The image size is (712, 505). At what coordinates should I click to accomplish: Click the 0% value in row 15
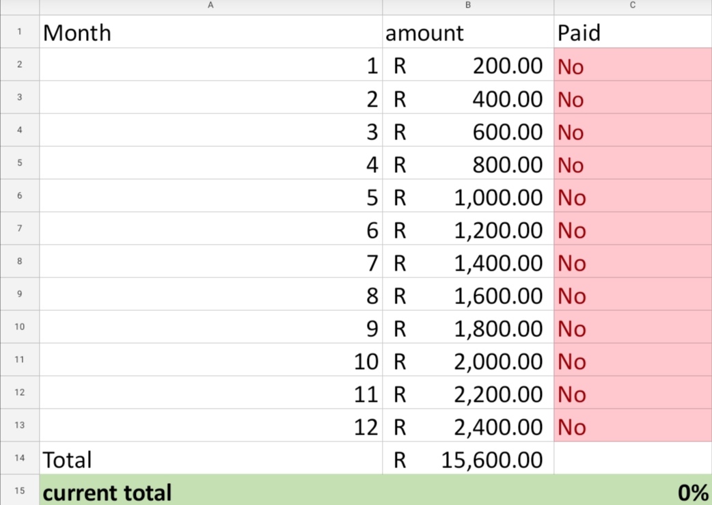coord(693,492)
